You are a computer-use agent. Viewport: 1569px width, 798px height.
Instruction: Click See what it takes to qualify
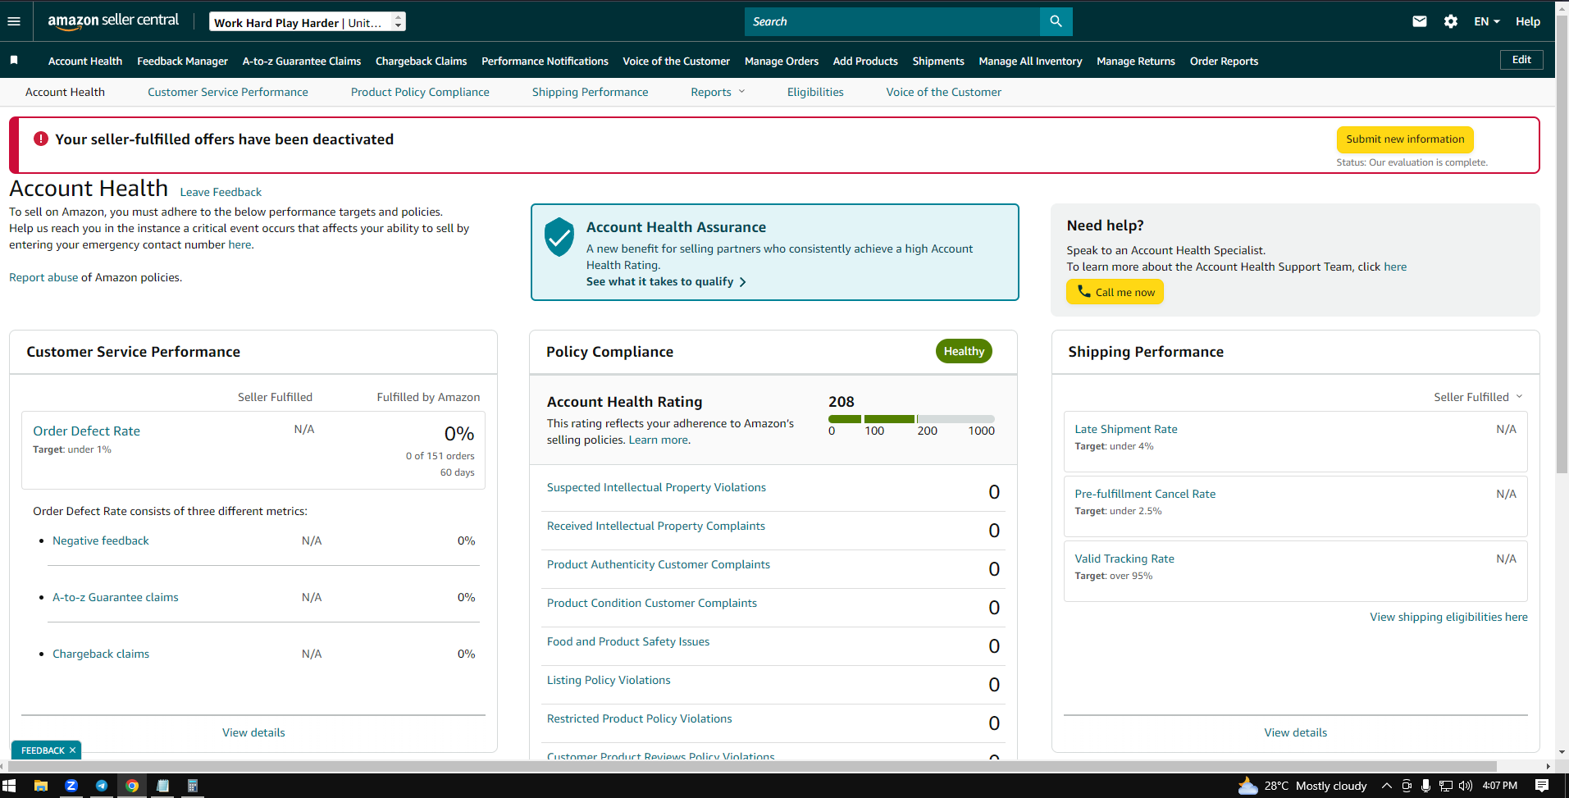pos(666,281)
